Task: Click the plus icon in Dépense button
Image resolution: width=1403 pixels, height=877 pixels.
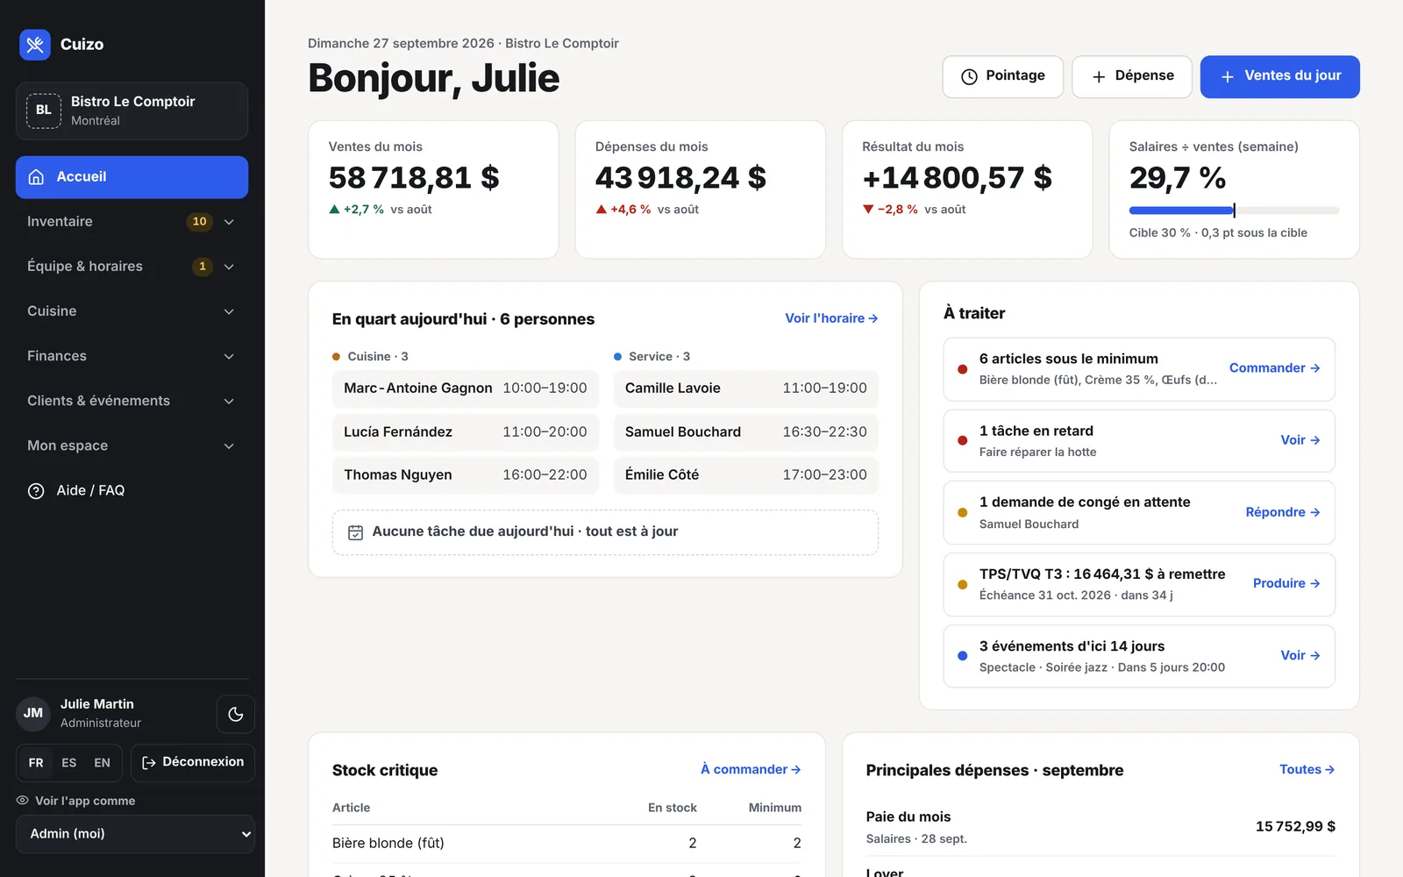Action: (x=1099, y=77)
